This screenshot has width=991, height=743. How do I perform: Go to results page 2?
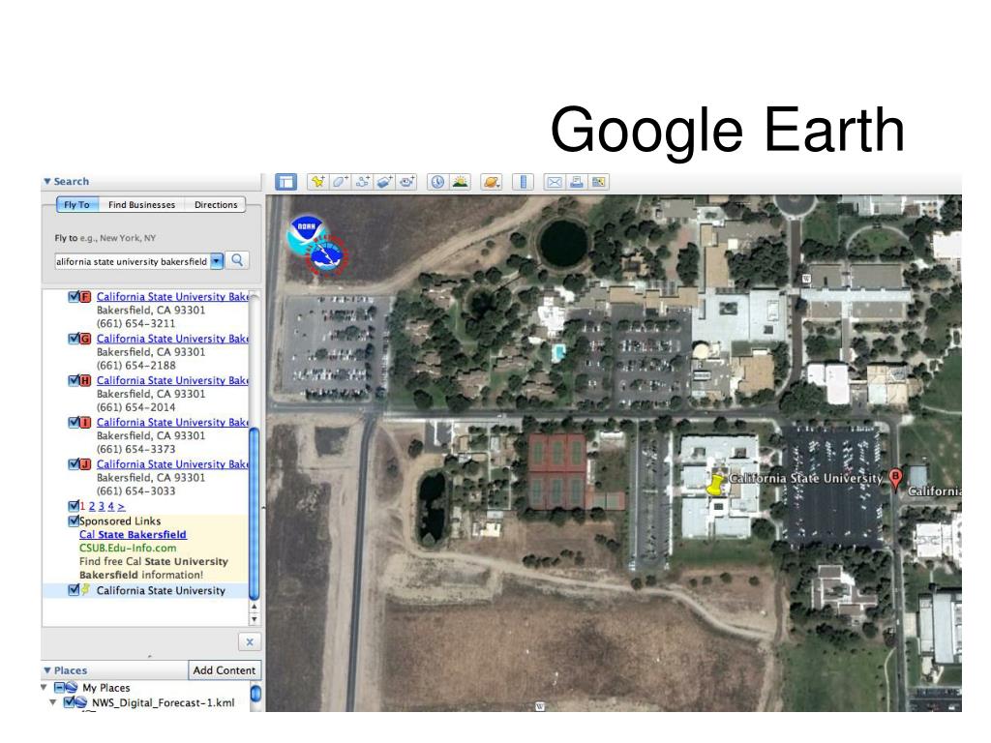(92, 507)
